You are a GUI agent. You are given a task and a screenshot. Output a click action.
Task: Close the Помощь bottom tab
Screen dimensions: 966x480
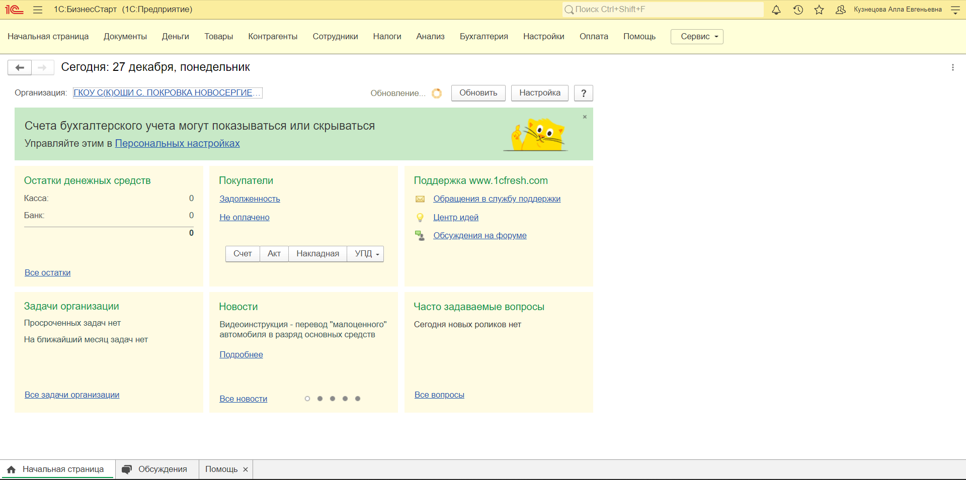coord(246,469)
